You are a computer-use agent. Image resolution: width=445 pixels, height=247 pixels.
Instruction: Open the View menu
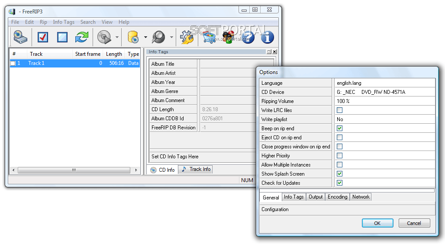(x=107, y=22)
